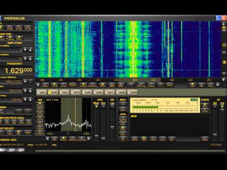This screenshot has height=170, width=227.
Task: Click the 1.629000 frequency readout
Action: point(18,70)
